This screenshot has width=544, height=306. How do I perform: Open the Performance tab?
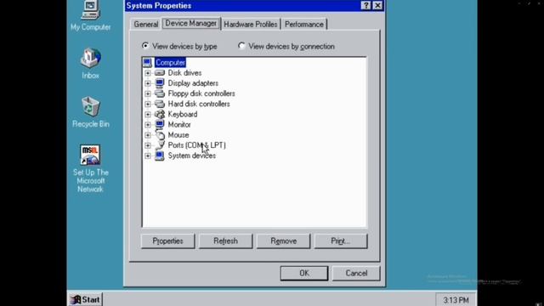tap(304, 25)
